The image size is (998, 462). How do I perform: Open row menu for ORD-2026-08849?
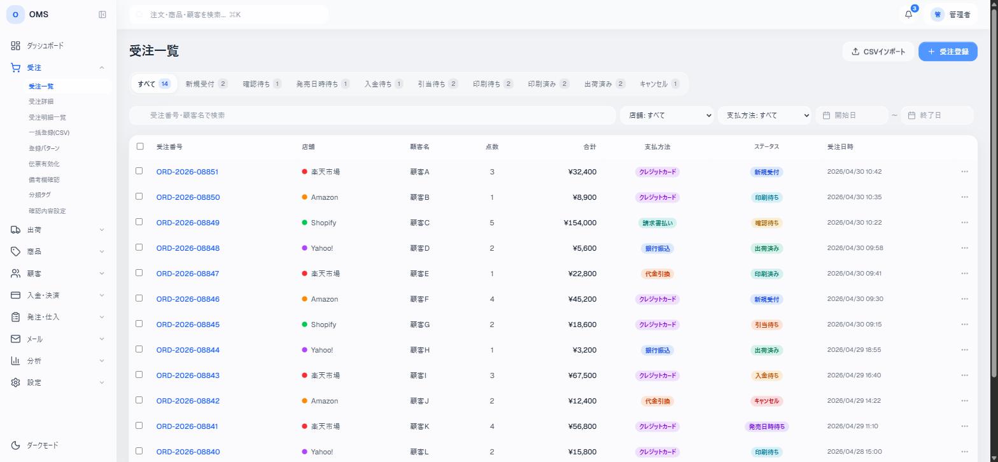click(x=964, y=223)
